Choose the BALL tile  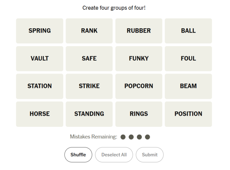(188, 31)
